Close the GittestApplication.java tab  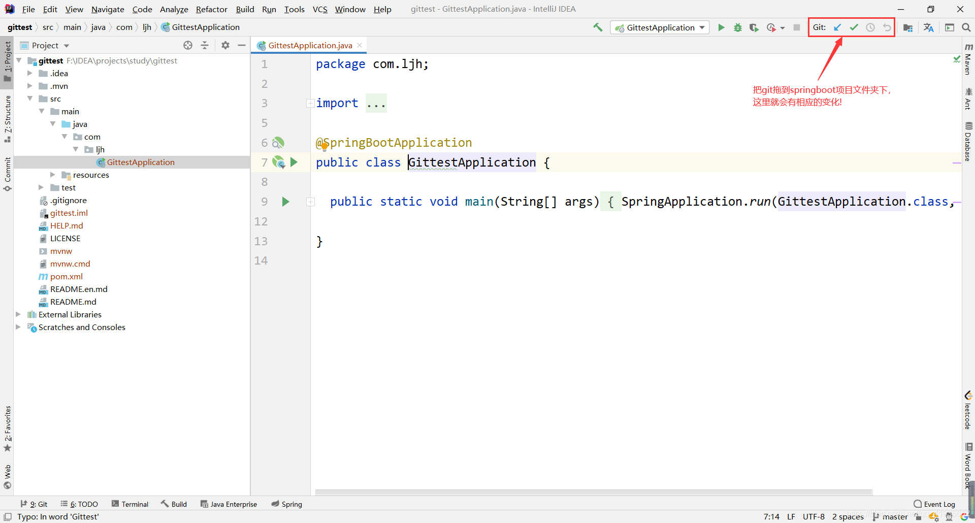[x=360, y=45]
